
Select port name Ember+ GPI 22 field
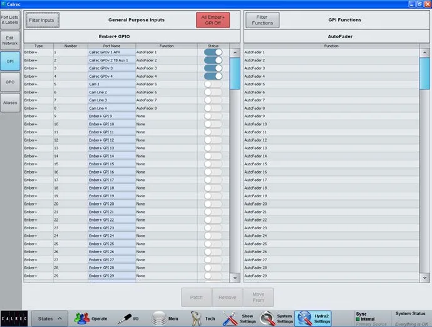(111, 220)
